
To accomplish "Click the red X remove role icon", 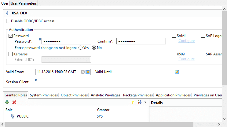I will pos(14,103).
